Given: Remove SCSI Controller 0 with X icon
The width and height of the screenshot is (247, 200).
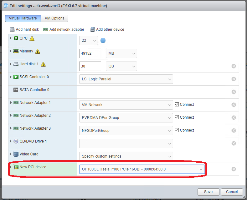Looking at the screenshot, I should coord(234,79).
